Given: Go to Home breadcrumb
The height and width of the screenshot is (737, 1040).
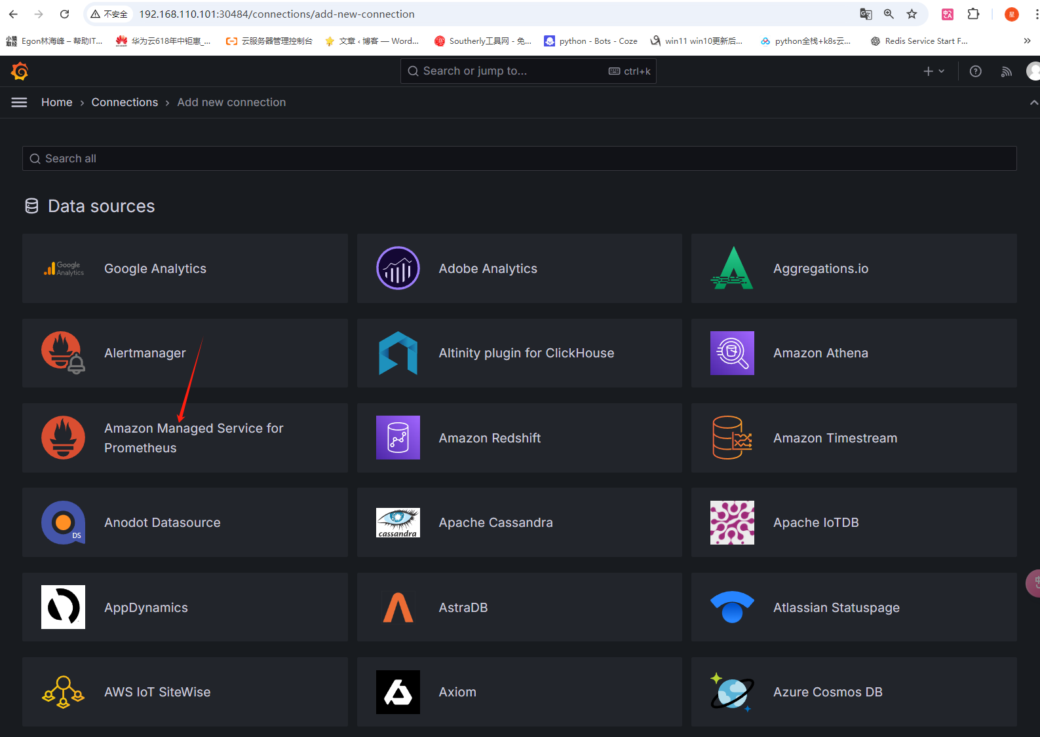Looking at the screenshot, I should [57, 102].
